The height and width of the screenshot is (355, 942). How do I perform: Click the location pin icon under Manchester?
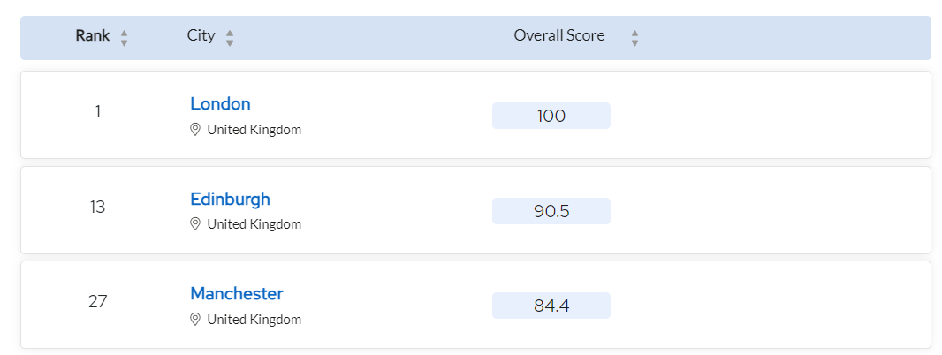click(194, 320)
